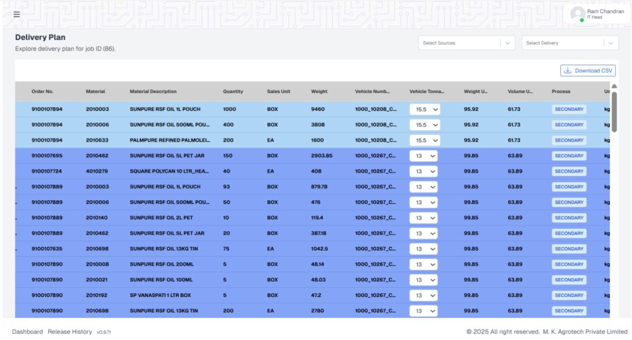
Task: Open tonnage dropdown for SUNPURE RSF OIL 2L PET row
Action: (423, 217)
